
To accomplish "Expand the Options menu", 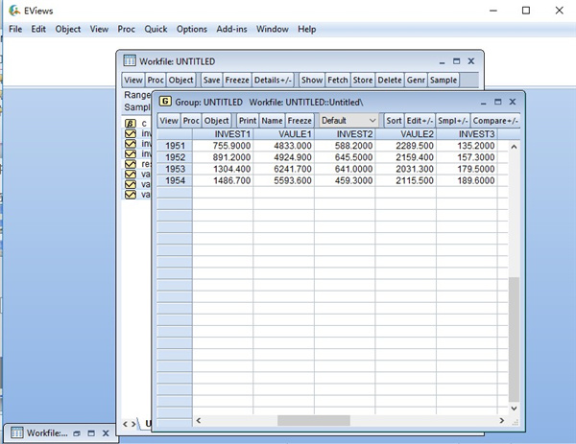I will pyautogui.click(x=191, y=30).
